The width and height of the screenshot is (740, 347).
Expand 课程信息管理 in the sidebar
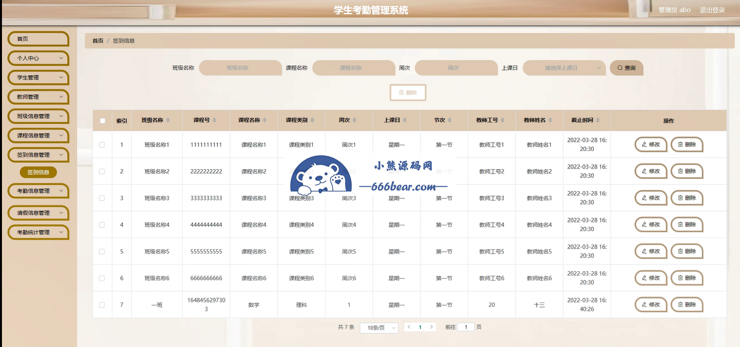[x=39, y=135]
